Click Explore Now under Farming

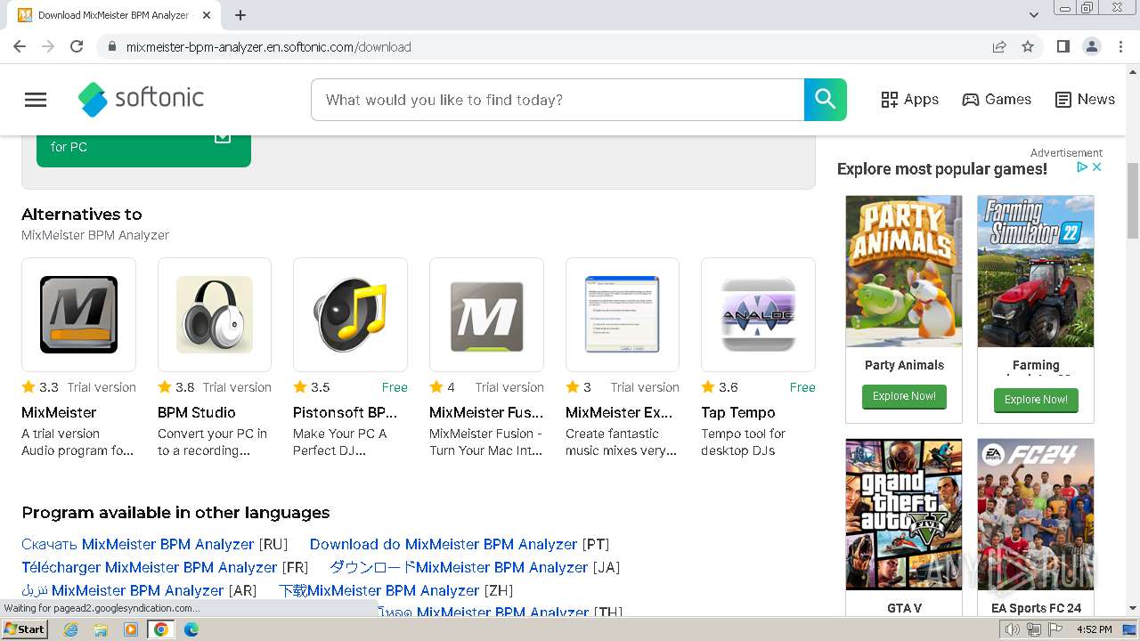[x=1036, y=400]
